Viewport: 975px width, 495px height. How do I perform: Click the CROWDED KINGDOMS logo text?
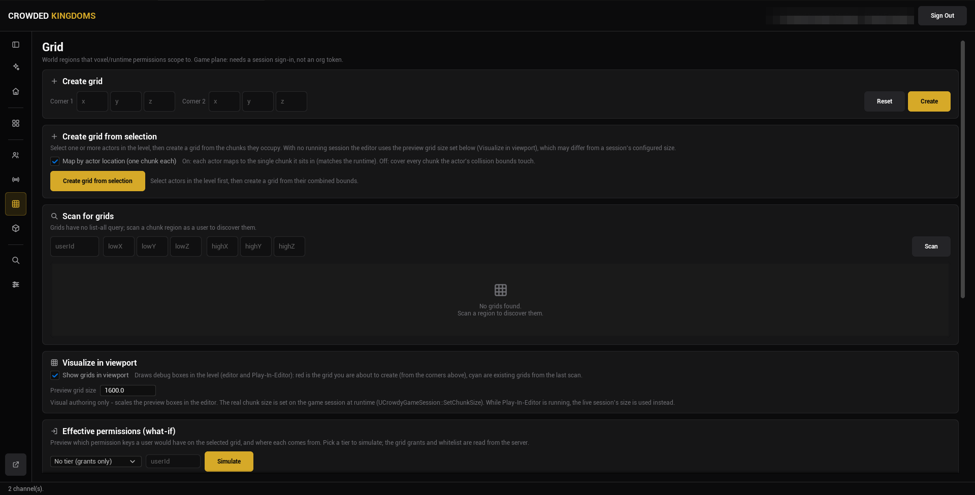[x=52, y=16]
